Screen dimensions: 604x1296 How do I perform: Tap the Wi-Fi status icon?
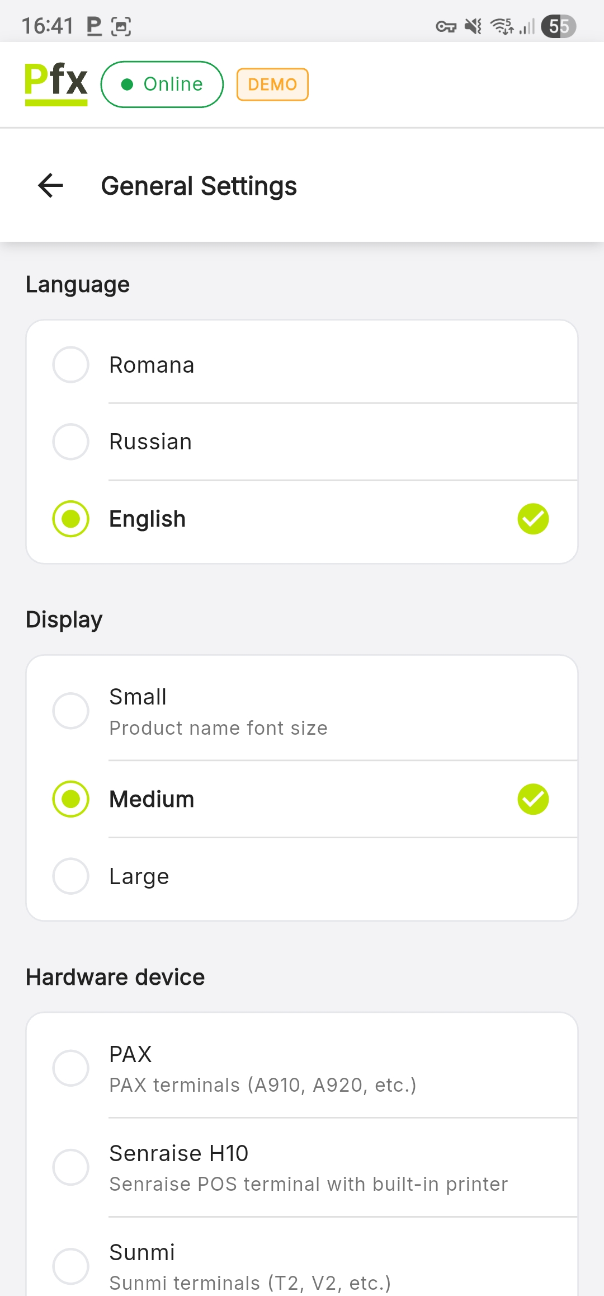(x=502, y=26)
